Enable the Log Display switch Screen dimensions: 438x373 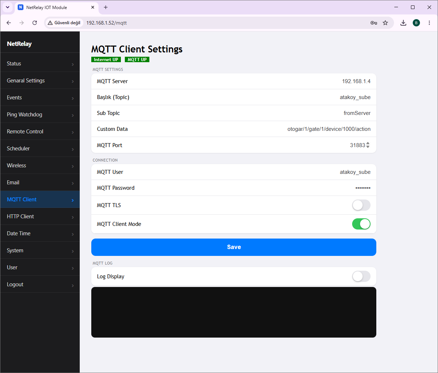click(x=361, y=276)
